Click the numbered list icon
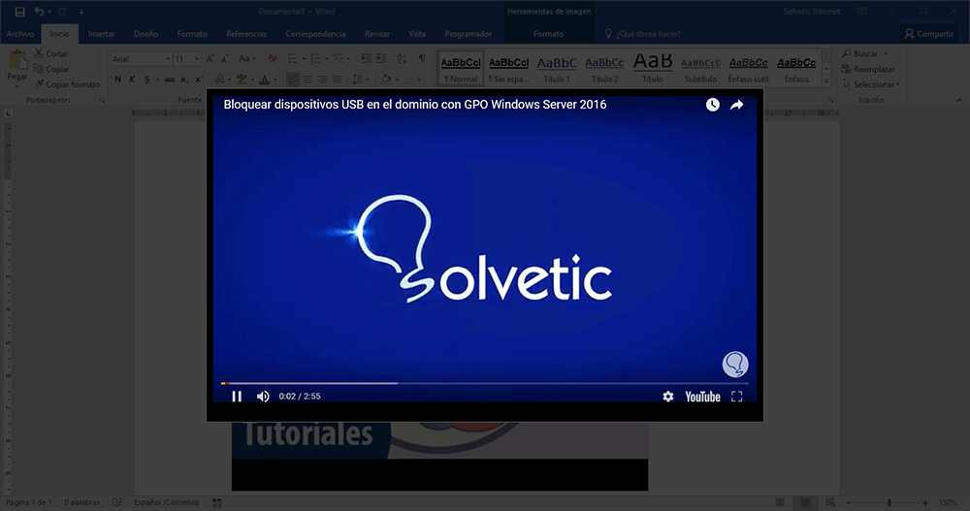Viewport: 970px width, 511px height. [315, 59]
